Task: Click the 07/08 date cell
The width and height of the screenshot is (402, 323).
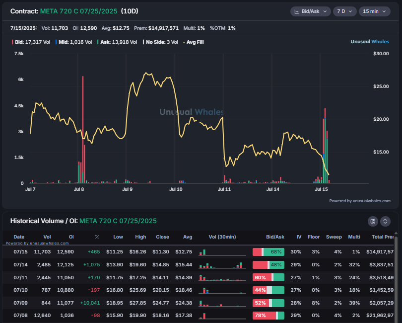Action: 20,315
